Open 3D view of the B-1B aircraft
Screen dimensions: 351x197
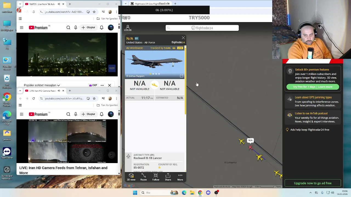[131, 177]
